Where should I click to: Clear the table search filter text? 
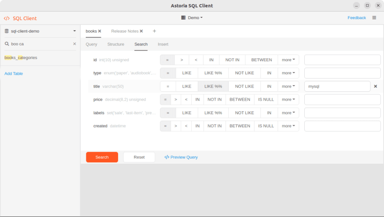[x=75, y=44]
